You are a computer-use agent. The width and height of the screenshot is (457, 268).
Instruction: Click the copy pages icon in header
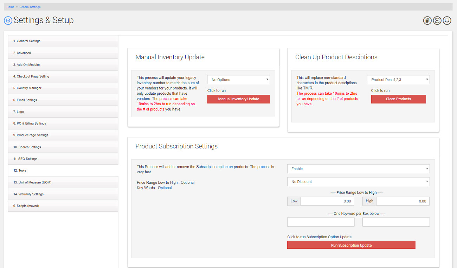[x=427, y=21]
